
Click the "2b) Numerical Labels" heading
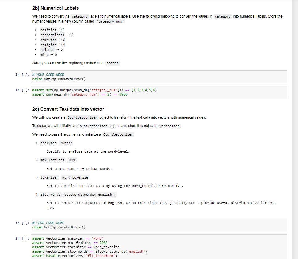(x=55, y=8)
